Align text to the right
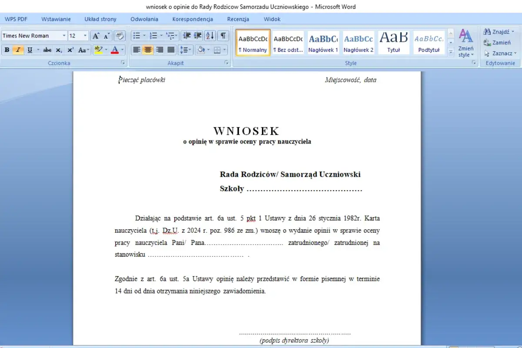Image resolution: width=522 pixels, height=348 pixels. [x=159, y=50]
